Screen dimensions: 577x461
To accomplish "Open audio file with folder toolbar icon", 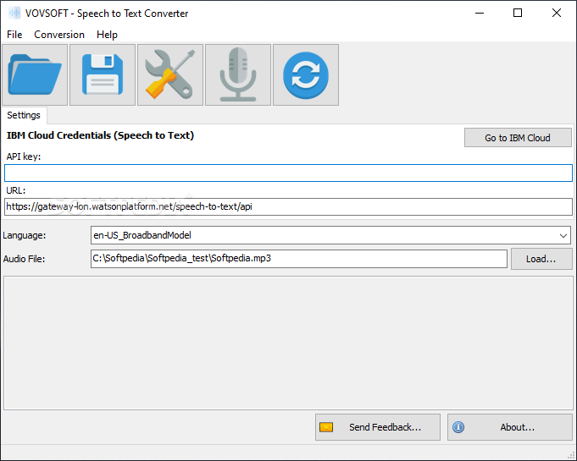I will (35, 75).
